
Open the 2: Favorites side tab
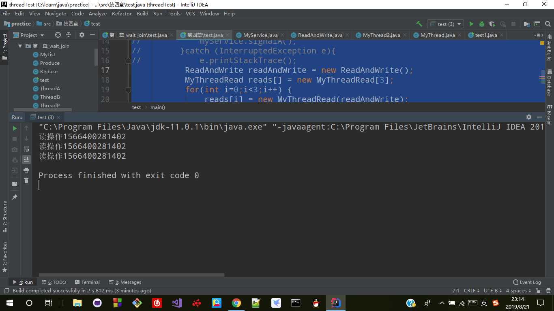pos(4,257)
